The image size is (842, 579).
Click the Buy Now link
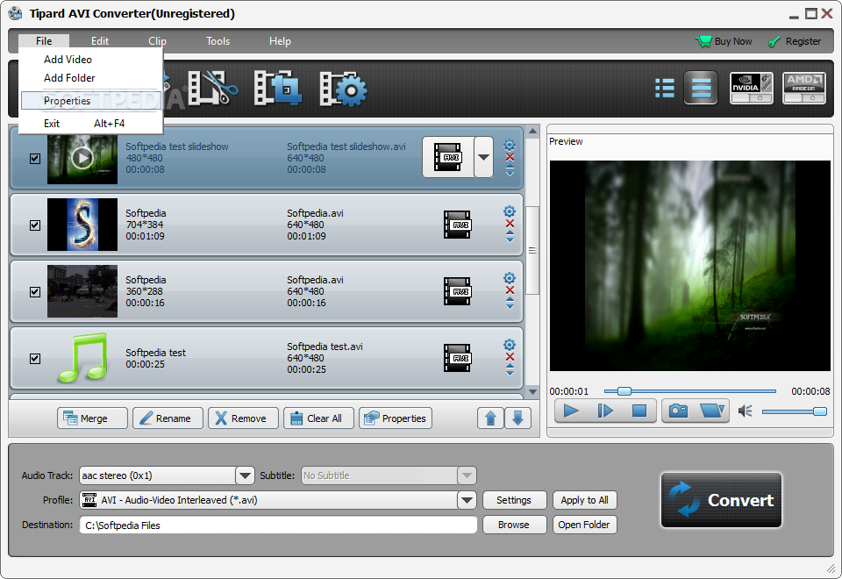724,41
